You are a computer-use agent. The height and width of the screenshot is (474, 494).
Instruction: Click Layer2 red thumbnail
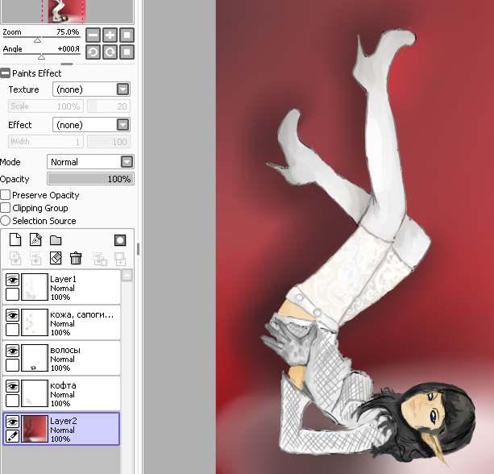click(35, 429)
